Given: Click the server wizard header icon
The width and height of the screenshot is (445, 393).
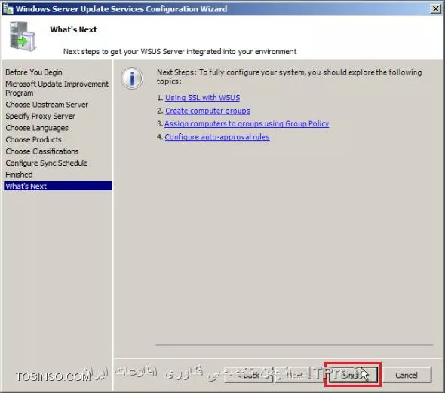Looking at the screenshot, I should coord(23,37).
